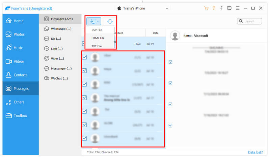Select the Viber category
Image resolution: width=270 pixels, height=158 pixels.
60,59
